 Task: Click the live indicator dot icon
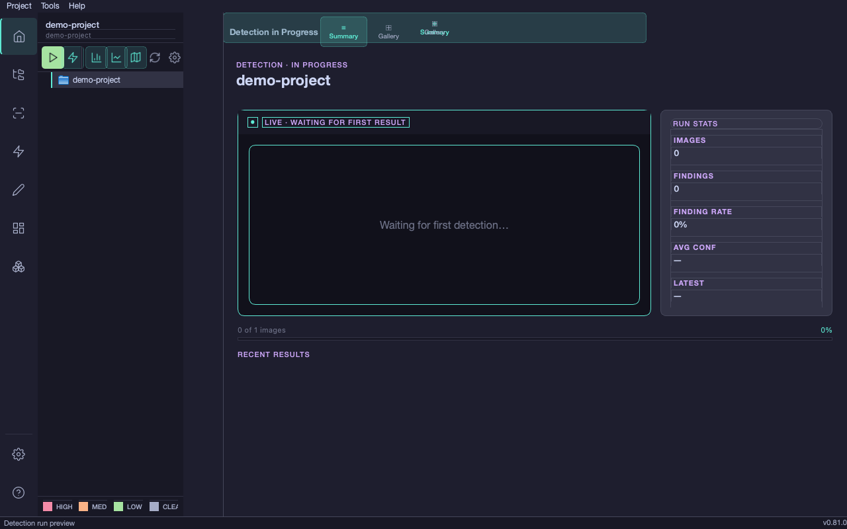253,122
